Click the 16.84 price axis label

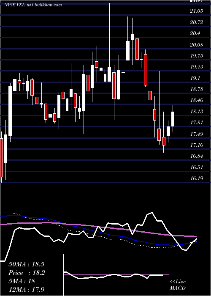197,156
